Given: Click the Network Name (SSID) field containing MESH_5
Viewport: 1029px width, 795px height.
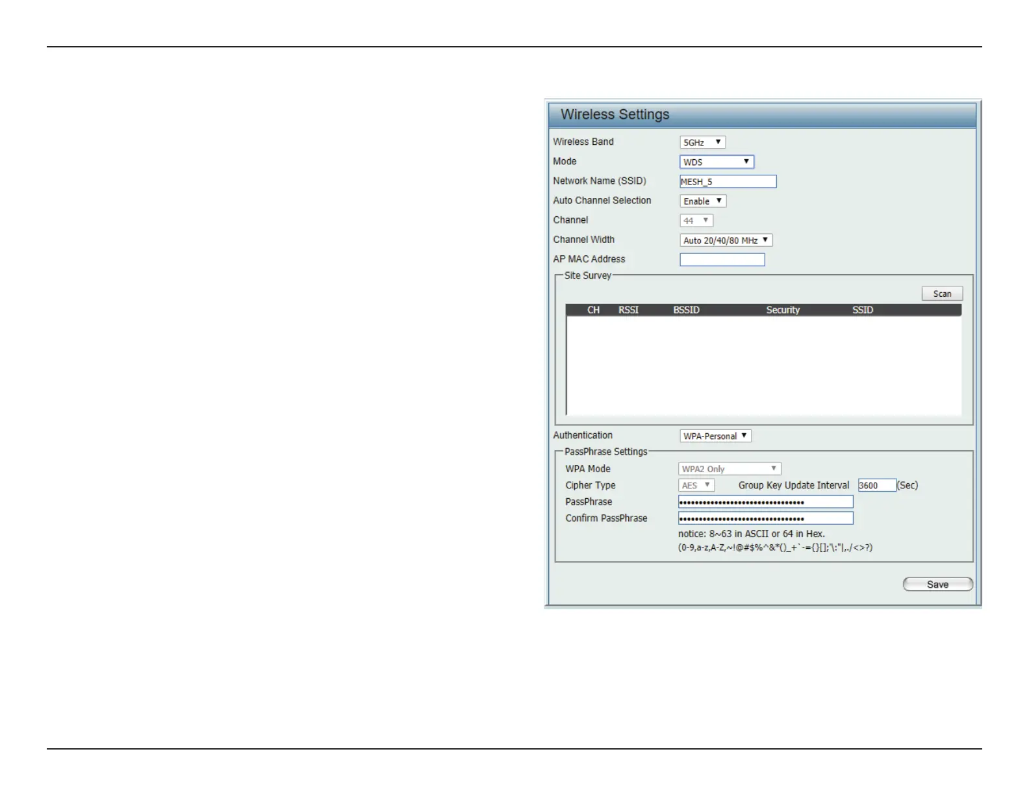Looking at the screenshot, I should tap(728, 182).
